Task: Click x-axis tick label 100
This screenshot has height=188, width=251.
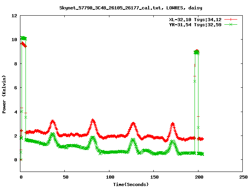Action: (110, 177)
